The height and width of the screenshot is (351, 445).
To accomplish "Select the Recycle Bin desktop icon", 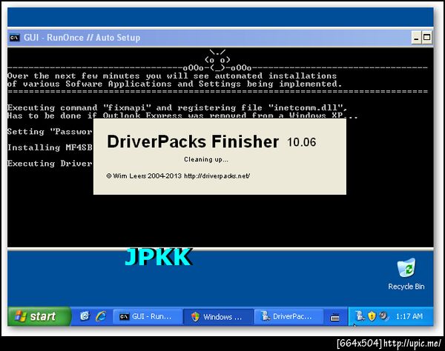I will pyautogui.click(x=406, y=274).
